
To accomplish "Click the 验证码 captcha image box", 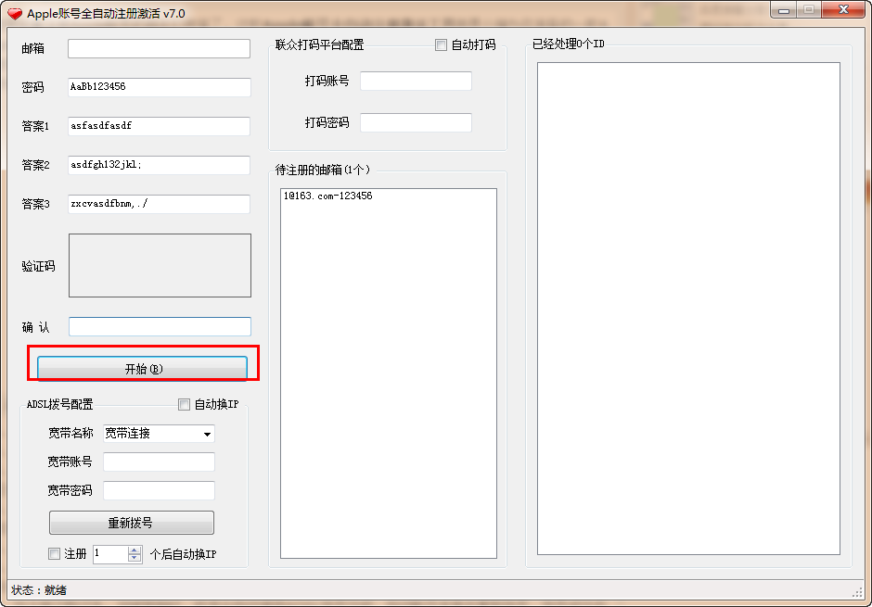I will (160, 265).
